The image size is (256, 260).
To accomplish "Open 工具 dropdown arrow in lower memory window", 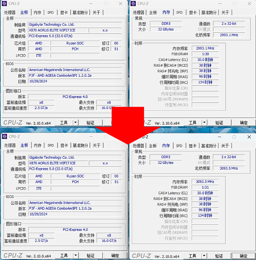I will (x=204, y=256).
